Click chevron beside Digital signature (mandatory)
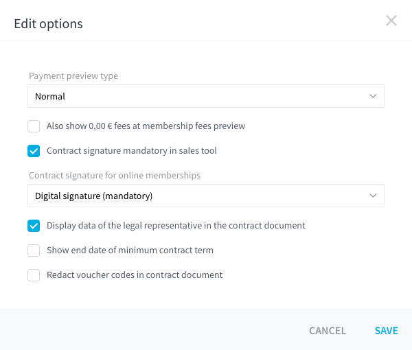 coord(373,196)
